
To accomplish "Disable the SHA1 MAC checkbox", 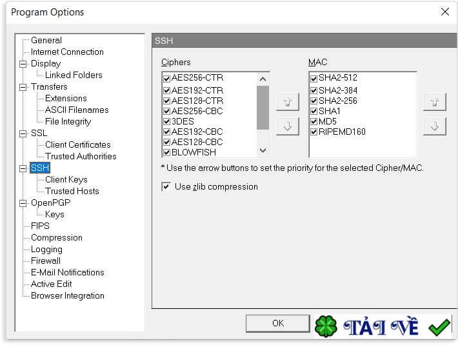I will [314, 111].
